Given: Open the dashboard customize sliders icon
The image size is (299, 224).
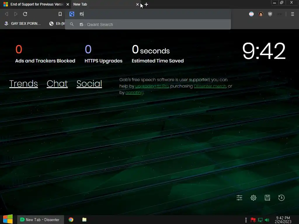Looking at the screenshot, I should [x=239, y=198].
